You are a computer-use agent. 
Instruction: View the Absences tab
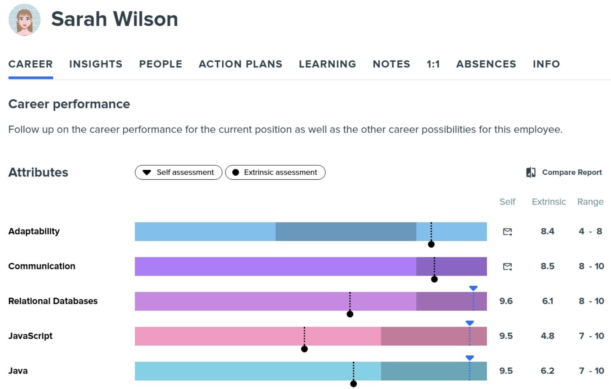(x=486, y=64)
